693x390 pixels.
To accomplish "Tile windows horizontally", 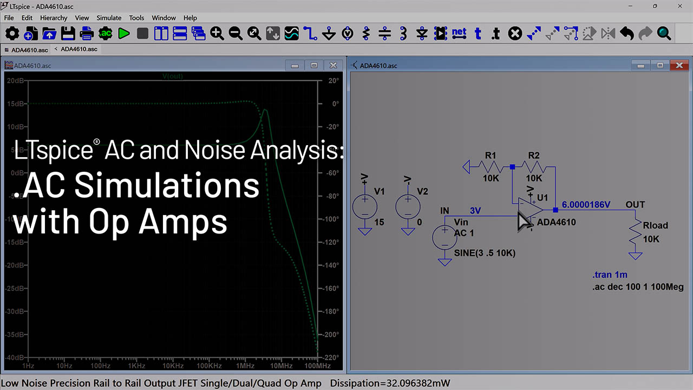I will [x=180, y=34].
